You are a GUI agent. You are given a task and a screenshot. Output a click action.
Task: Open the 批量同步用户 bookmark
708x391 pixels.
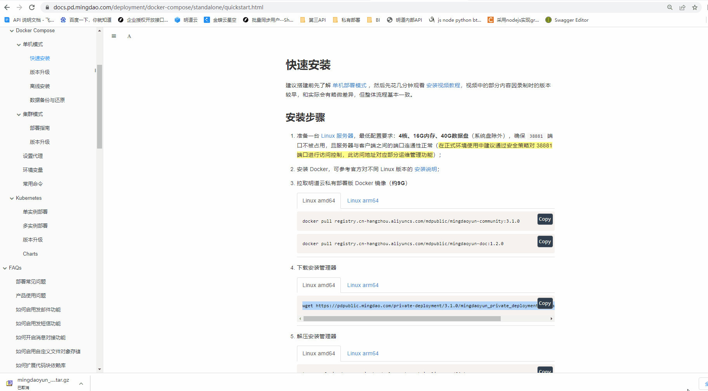click(268, 20)
